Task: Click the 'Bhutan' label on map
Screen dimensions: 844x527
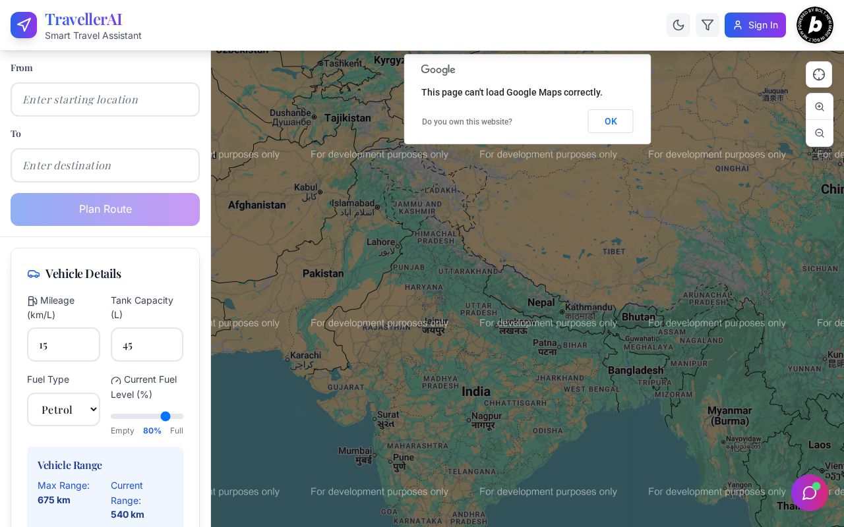Action: pos(639,317)
